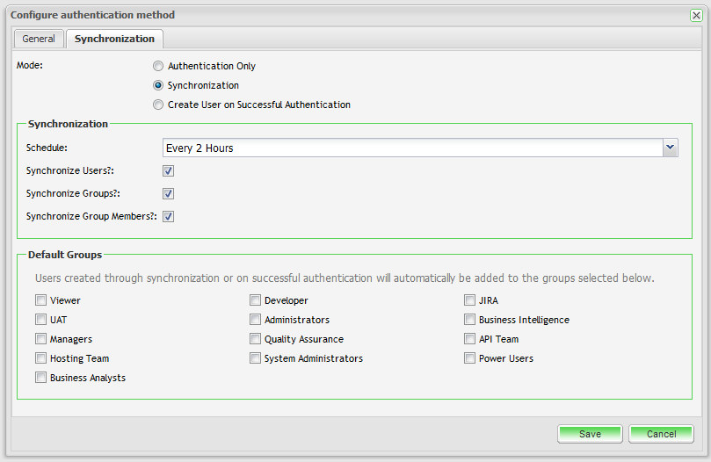
Task: Close the Configure authentication method dialog
Action: pyautogui.click(x=696, y=15)
